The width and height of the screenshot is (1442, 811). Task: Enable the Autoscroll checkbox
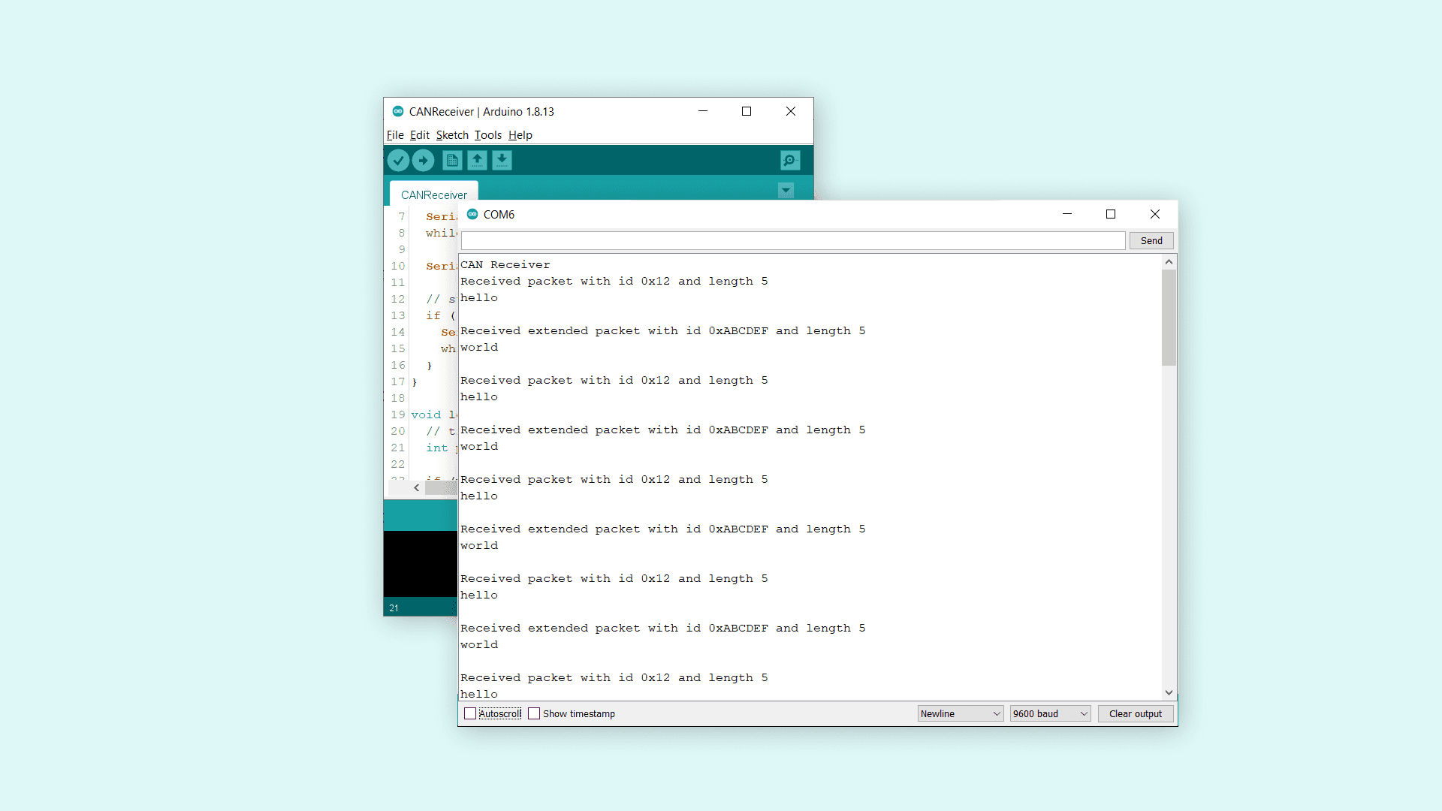470,713
